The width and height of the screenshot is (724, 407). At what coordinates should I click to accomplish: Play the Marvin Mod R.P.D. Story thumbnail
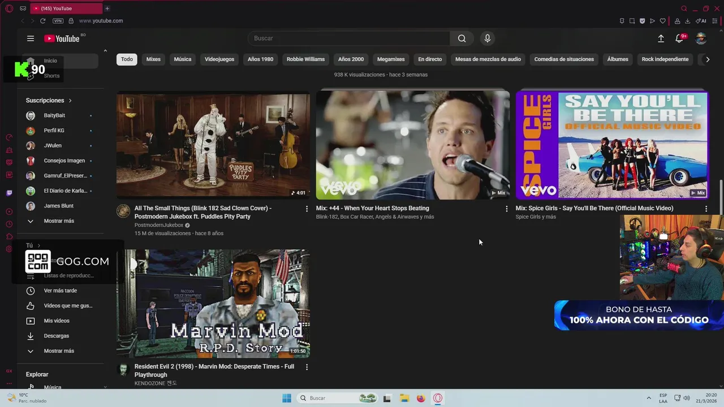coord(213,304)
